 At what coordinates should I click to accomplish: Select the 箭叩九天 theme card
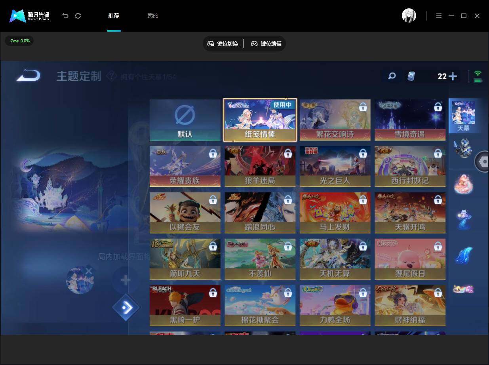click(x=185, y=259)
